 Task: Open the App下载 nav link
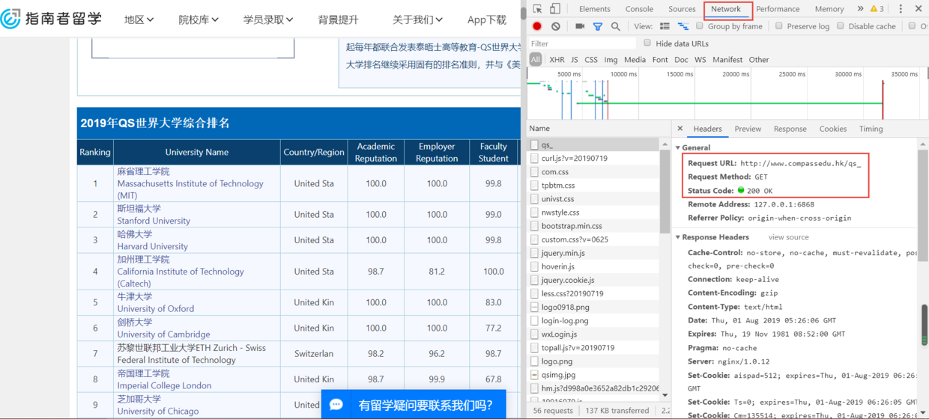pos(487,19)
